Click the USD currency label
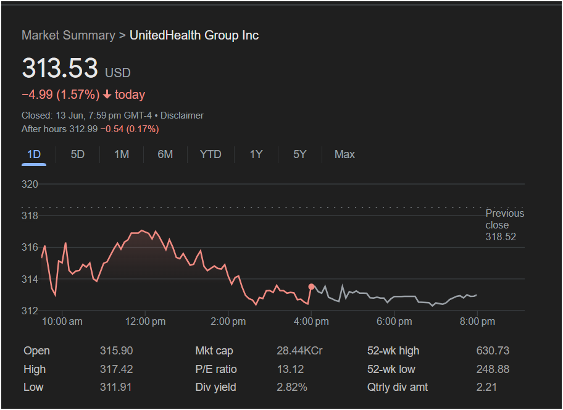 pyautogui.click(x=118, y=73)
